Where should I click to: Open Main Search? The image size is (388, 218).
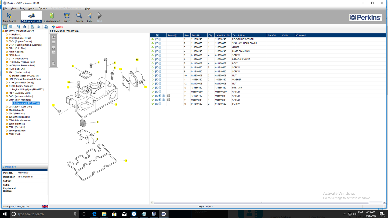click(x=9, y=17)
